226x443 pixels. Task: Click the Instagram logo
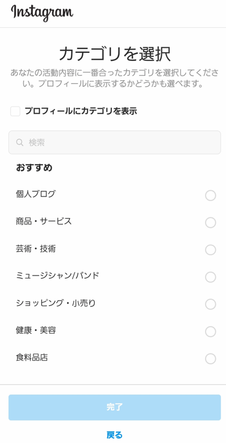pyautogui.click(x=42, y=13)
